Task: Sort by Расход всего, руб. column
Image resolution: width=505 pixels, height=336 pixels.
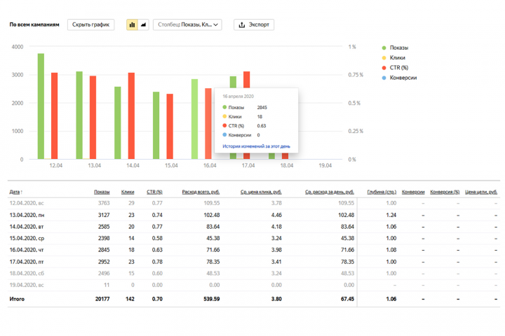Action: pos(201,192)
